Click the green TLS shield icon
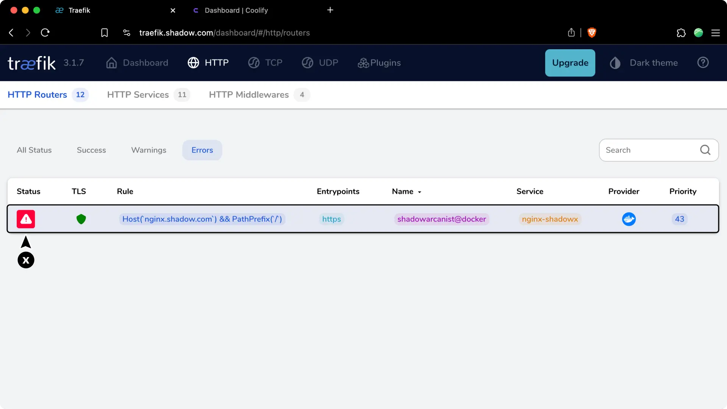The width and height of the screenshot is (727, 409). pyautogui.click(x=81, y=219)
